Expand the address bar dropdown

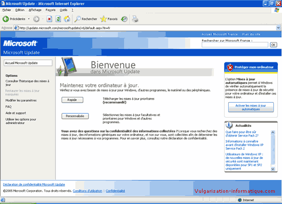click(x=278, y=28)
